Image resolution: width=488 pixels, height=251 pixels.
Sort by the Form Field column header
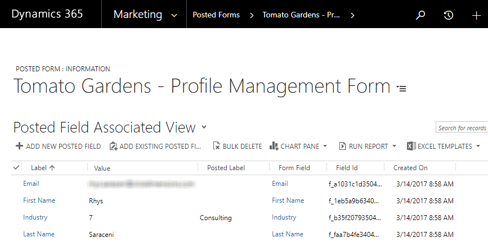point(294,168)
